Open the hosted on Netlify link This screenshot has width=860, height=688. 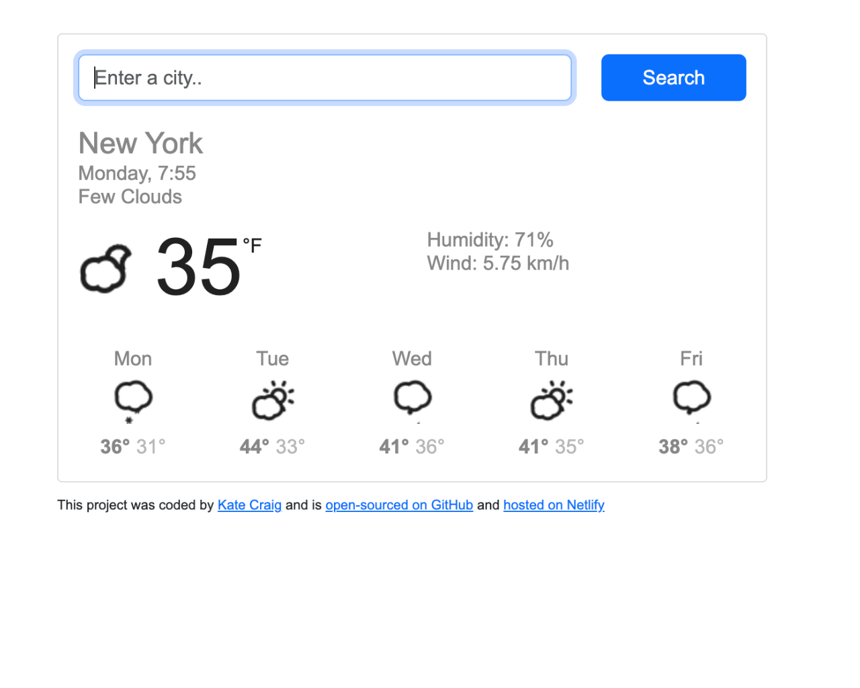coord(554,505)
